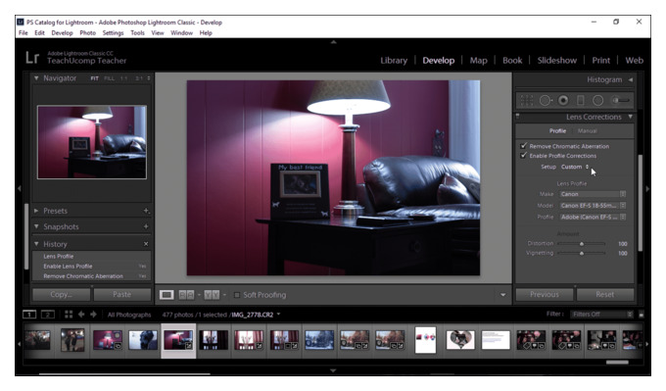This screenshot has height=391, width=666.
Task: Set Navigator zoom to FILL
Action: click(x=109, y=78)
